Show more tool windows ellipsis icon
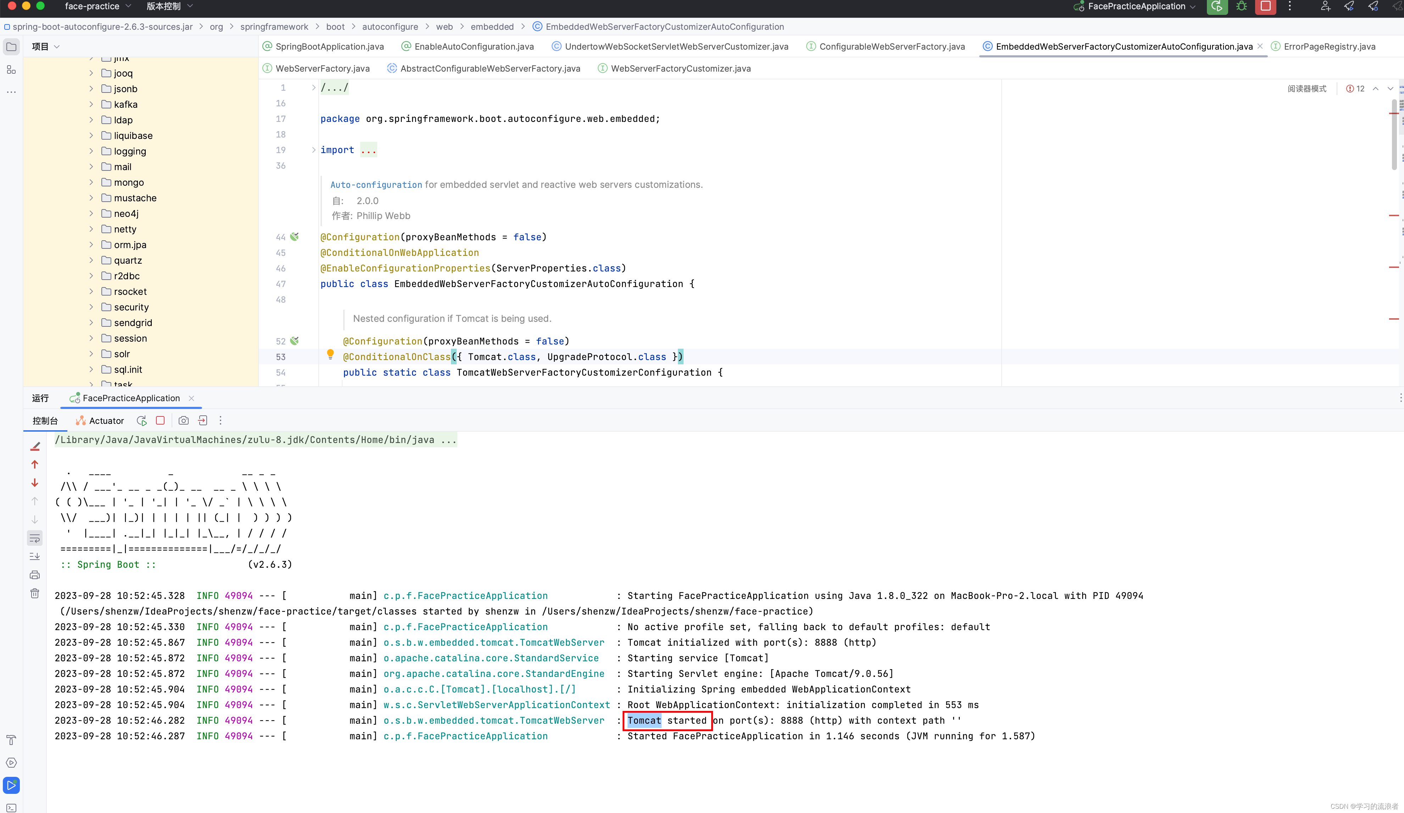This screenshot has height=813, width=1404. [x=11, y=92]
